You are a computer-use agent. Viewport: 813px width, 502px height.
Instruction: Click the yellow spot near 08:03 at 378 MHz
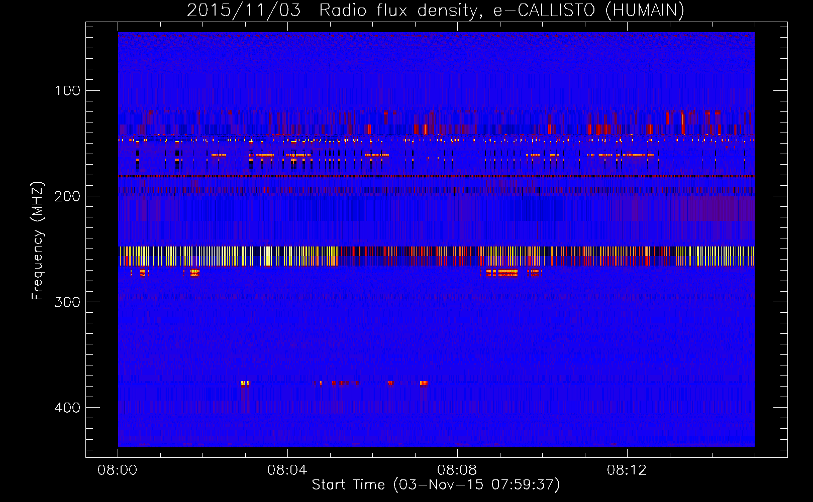[245, 383]
